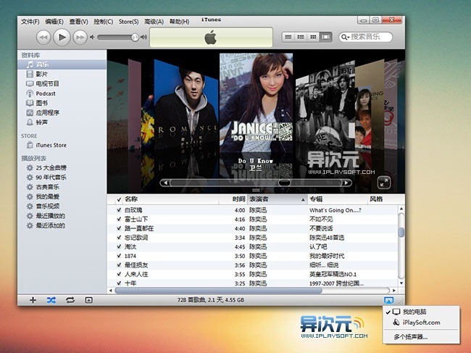Move Cover Flow left with arrow

pyautogui.click(x=165, y=183)
